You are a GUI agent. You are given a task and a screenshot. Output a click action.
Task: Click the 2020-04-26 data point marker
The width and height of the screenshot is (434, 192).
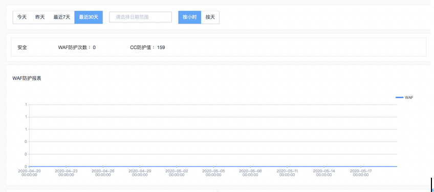(103, 166)
